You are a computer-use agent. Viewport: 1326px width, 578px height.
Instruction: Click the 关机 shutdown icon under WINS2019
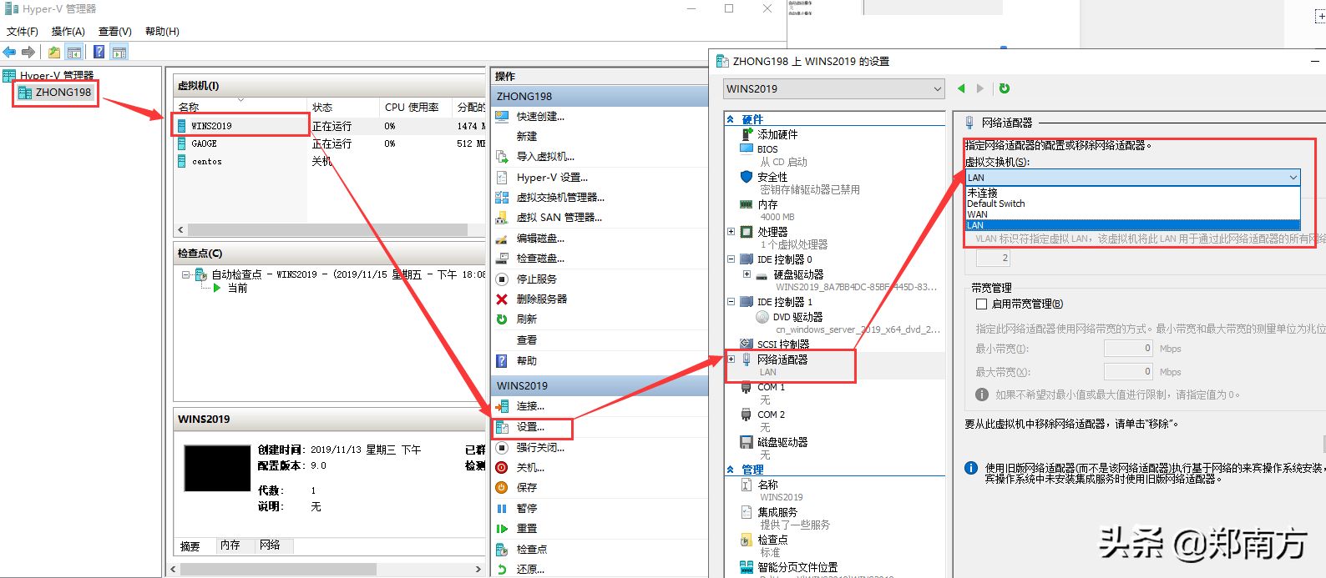tap(502, 468)
